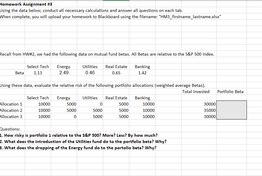Screen dimensions: 262x176
Task: Click question 3 about dropping the Energy fund
Action: pos(78,148)
